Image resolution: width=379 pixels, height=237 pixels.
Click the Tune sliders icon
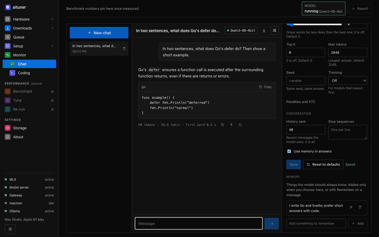(8, 100)
